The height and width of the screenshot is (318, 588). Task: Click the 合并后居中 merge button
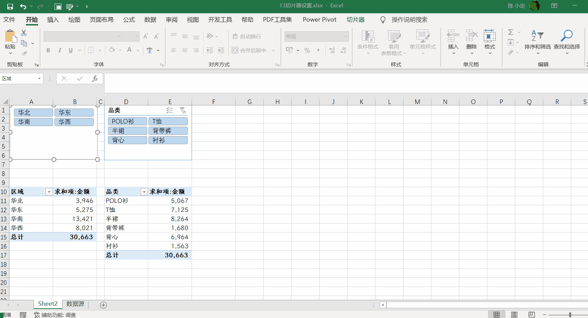tap(249, 50)
